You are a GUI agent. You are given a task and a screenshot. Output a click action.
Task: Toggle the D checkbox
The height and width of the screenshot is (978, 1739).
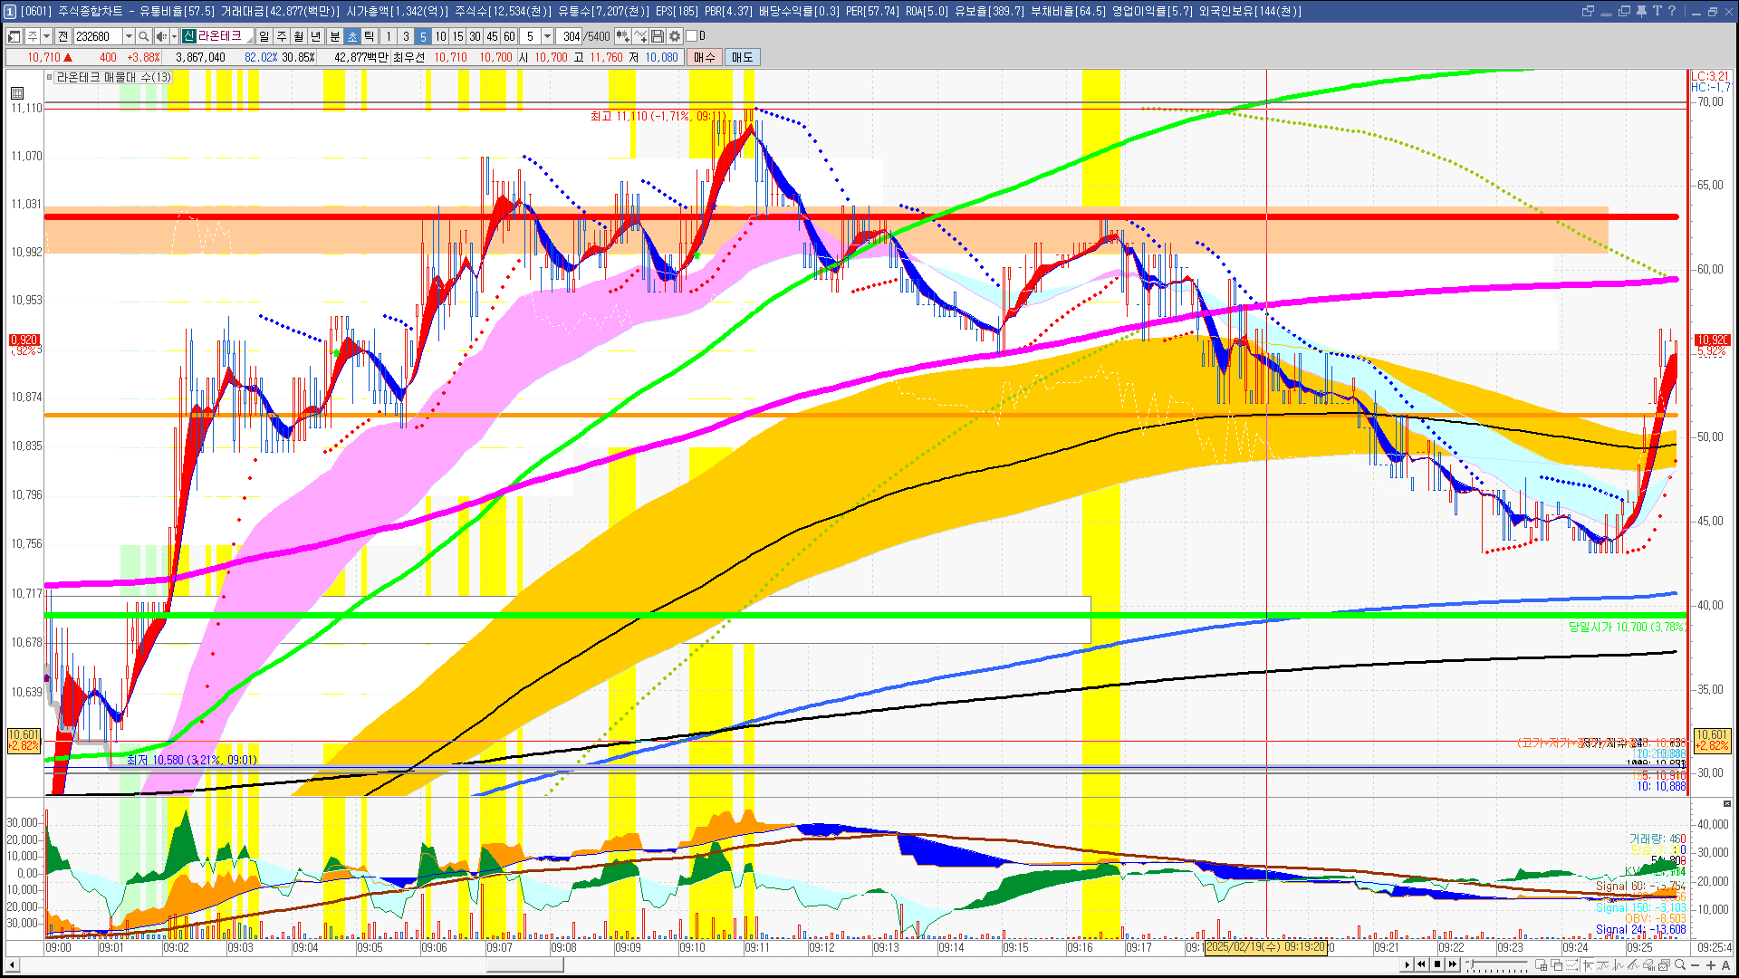tap(691, 36)
